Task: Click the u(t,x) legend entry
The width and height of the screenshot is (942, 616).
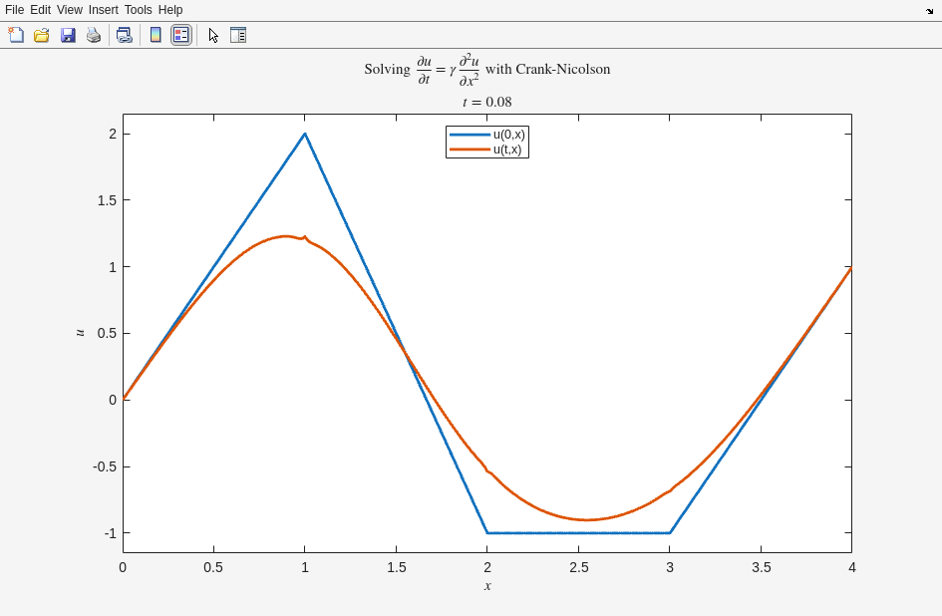Action: click(x=507, y=150)
